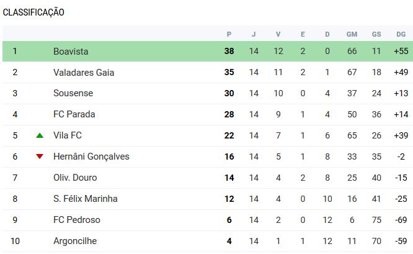Screen dimensions: 413x254
Task: Open the FC Parada team page
Action: pyautogui.click(x=74, y=114)
